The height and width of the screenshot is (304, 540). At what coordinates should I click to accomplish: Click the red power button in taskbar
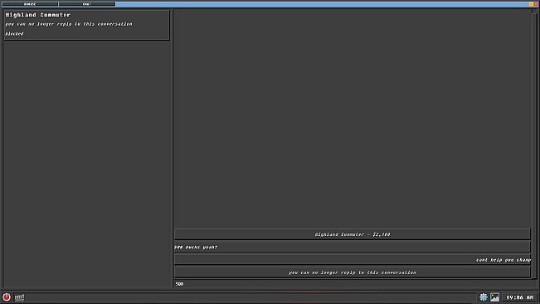click(7, 297)
